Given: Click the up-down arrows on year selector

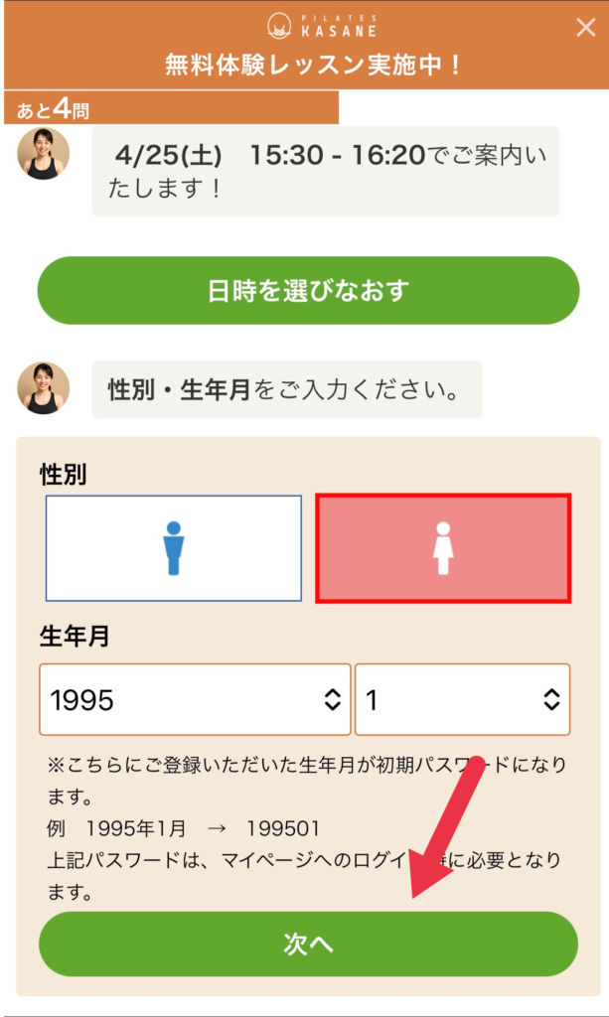Looking at the screenshot, I should 333,699.
